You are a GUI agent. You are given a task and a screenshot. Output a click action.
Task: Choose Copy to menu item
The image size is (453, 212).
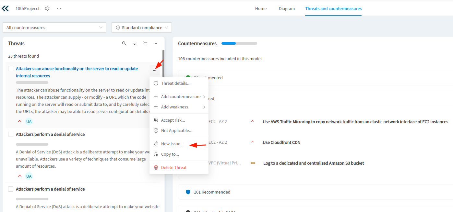pos(179,154)
